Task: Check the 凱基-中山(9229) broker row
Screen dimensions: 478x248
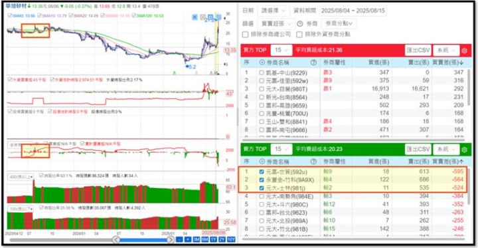Action: [262, 72]
